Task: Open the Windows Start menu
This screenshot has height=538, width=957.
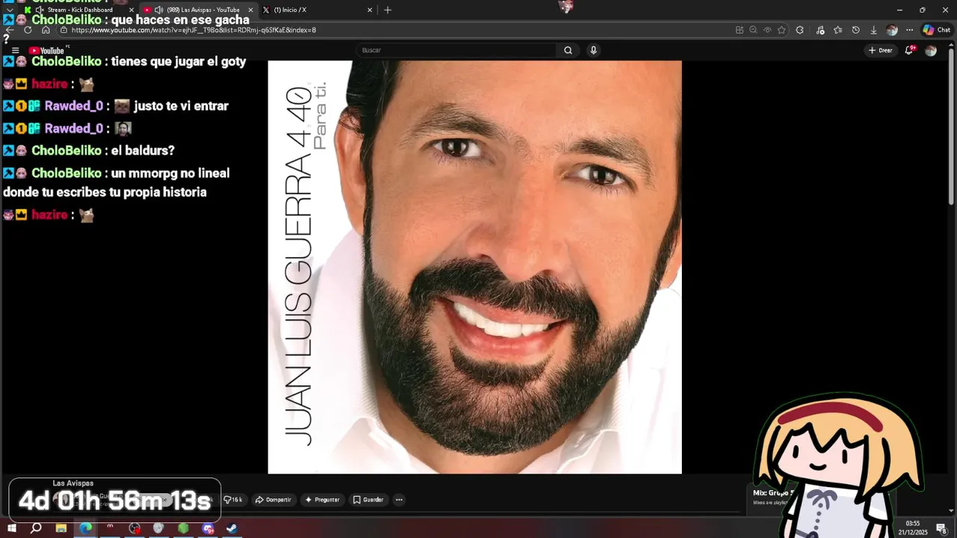Action: pyautogui.click(x=11, y=528)
